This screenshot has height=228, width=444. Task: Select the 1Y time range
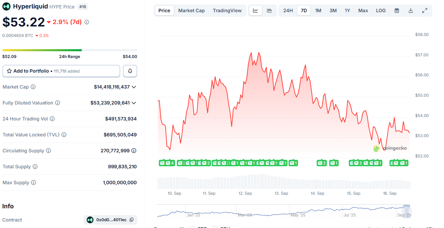[347, 11]
